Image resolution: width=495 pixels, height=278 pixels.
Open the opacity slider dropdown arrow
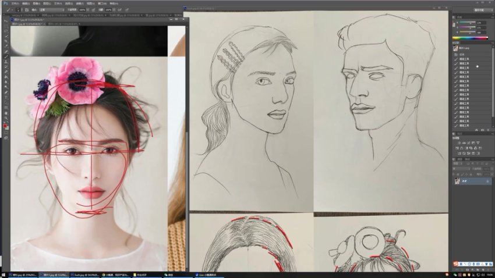[x=88, y=10]
